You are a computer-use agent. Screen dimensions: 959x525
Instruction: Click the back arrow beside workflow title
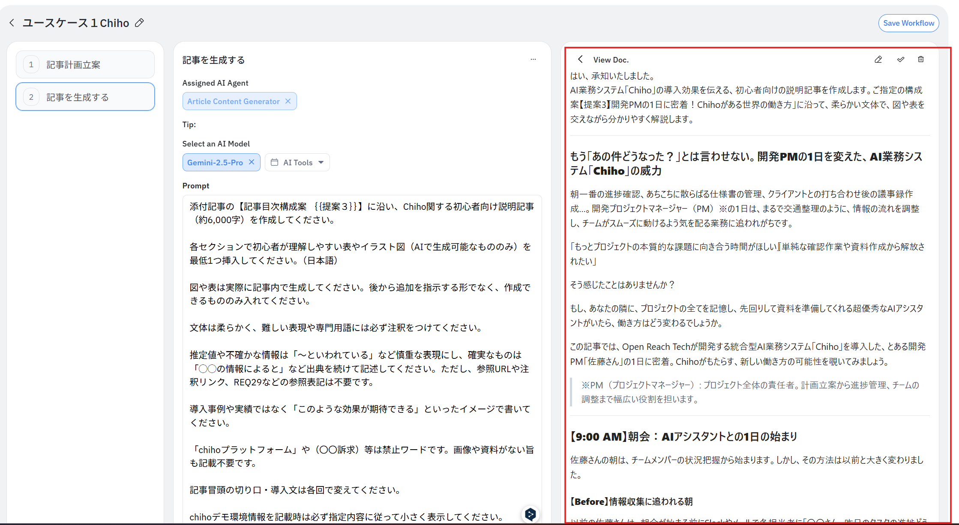[12, 23]
